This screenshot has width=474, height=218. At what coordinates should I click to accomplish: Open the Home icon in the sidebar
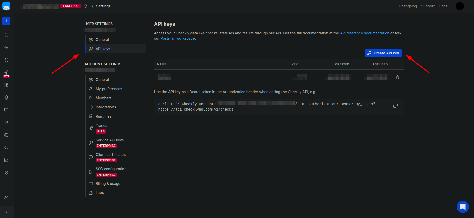(x=6, y=35)
